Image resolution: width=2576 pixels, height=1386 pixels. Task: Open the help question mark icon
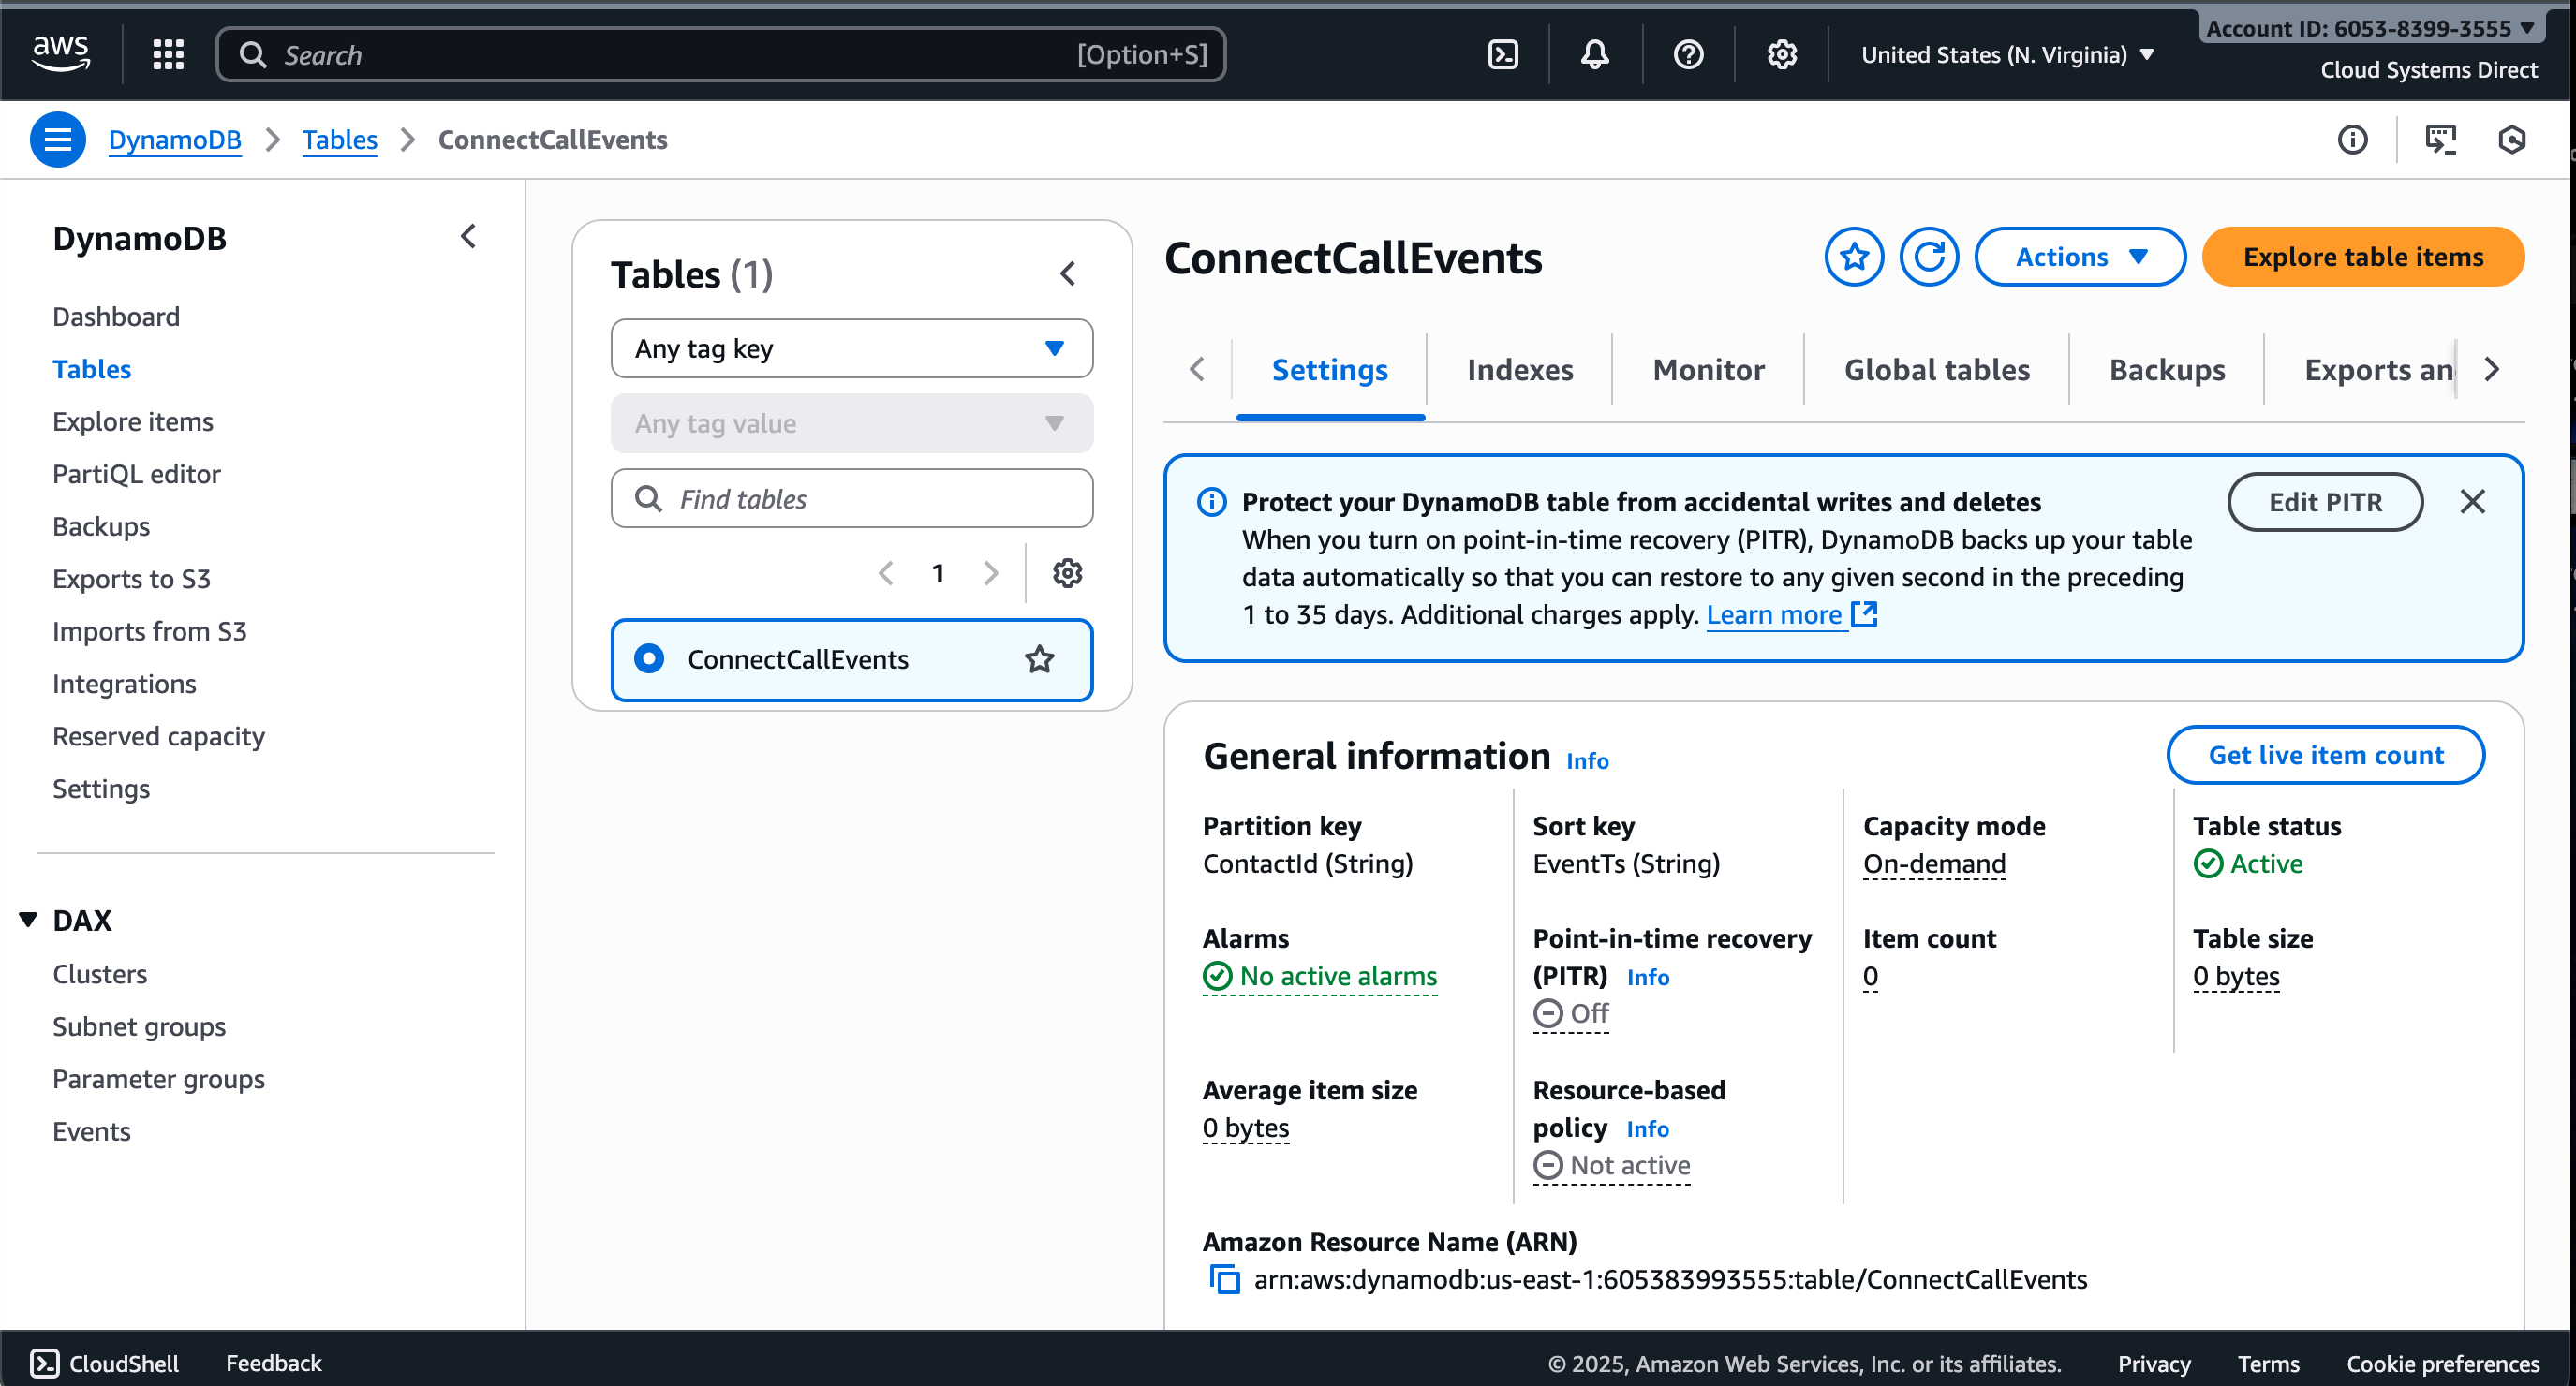click(1688, 54)
